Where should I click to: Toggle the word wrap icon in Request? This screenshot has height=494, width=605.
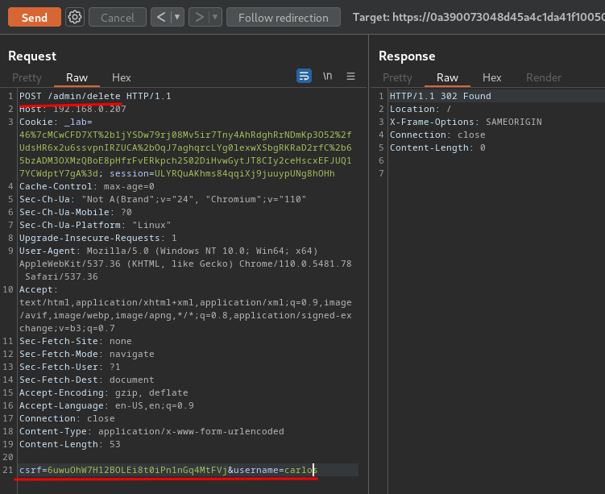(304, 76)
